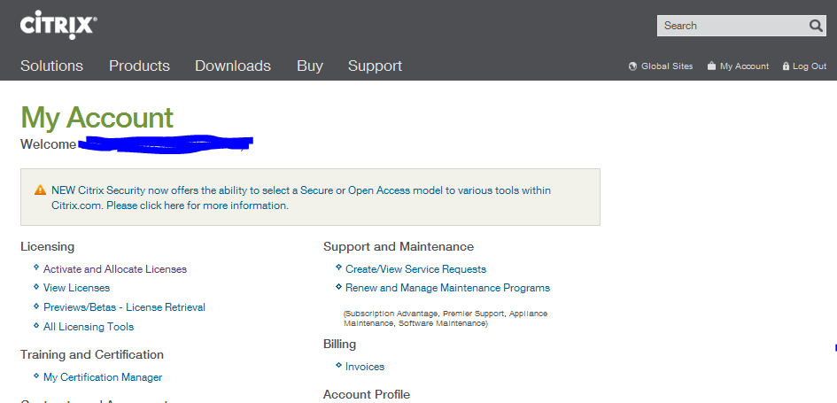Open the Global Sites link
Viewport: 837px width, 403px height.
click(667, 66)
